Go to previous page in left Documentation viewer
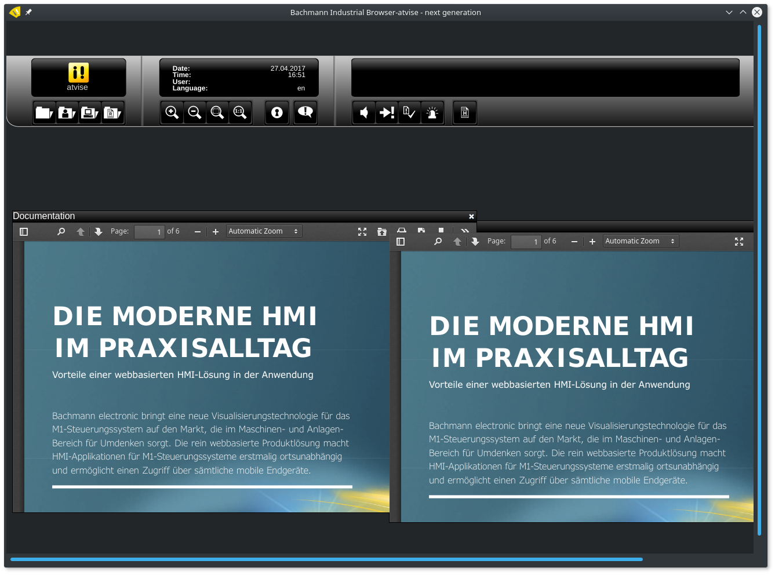 81,232
